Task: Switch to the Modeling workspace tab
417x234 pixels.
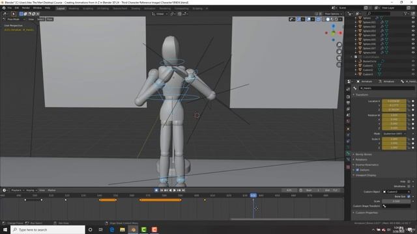Action: [74, 8]
